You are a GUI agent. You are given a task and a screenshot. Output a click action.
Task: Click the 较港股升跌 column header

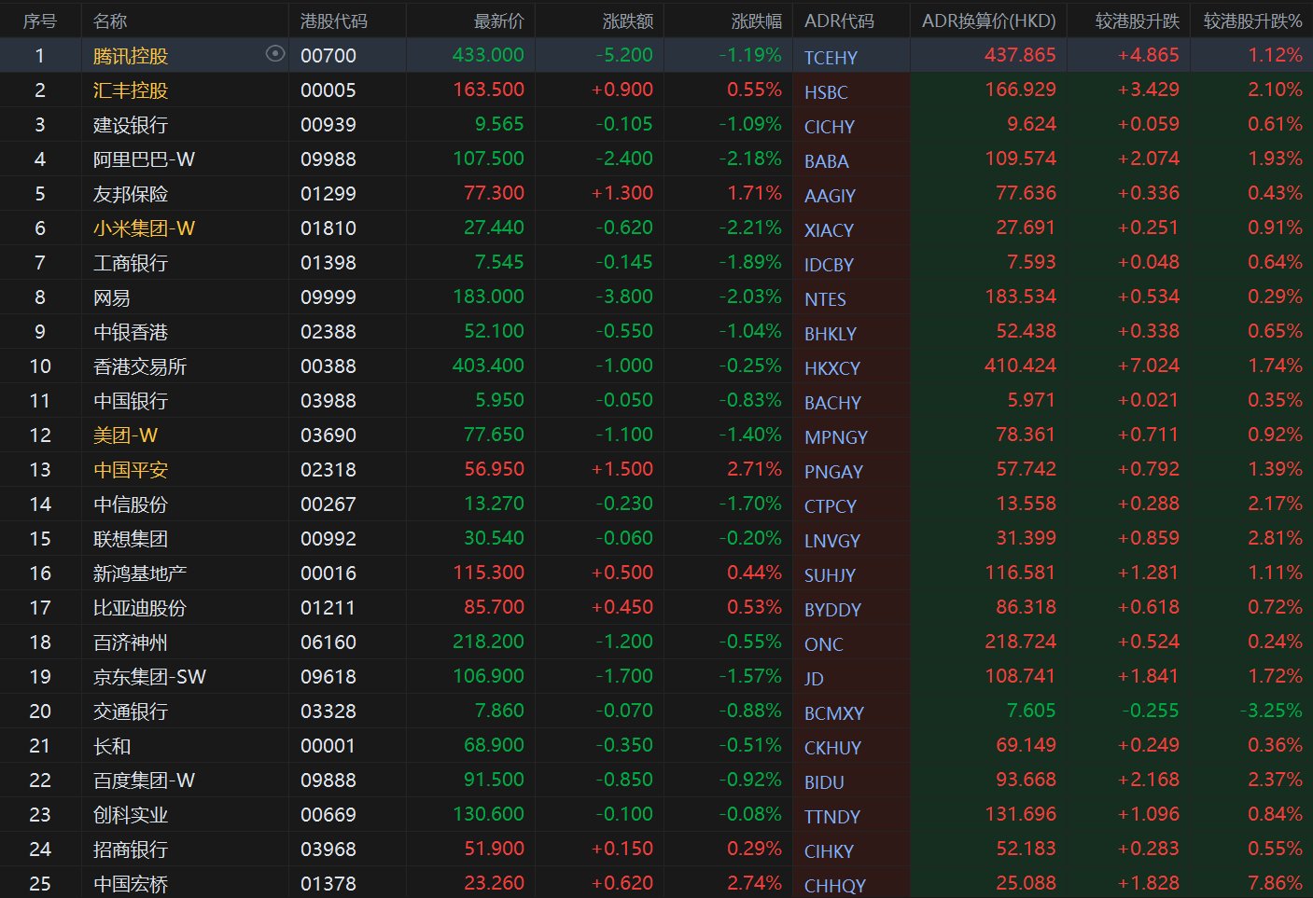coord(1138,21)
